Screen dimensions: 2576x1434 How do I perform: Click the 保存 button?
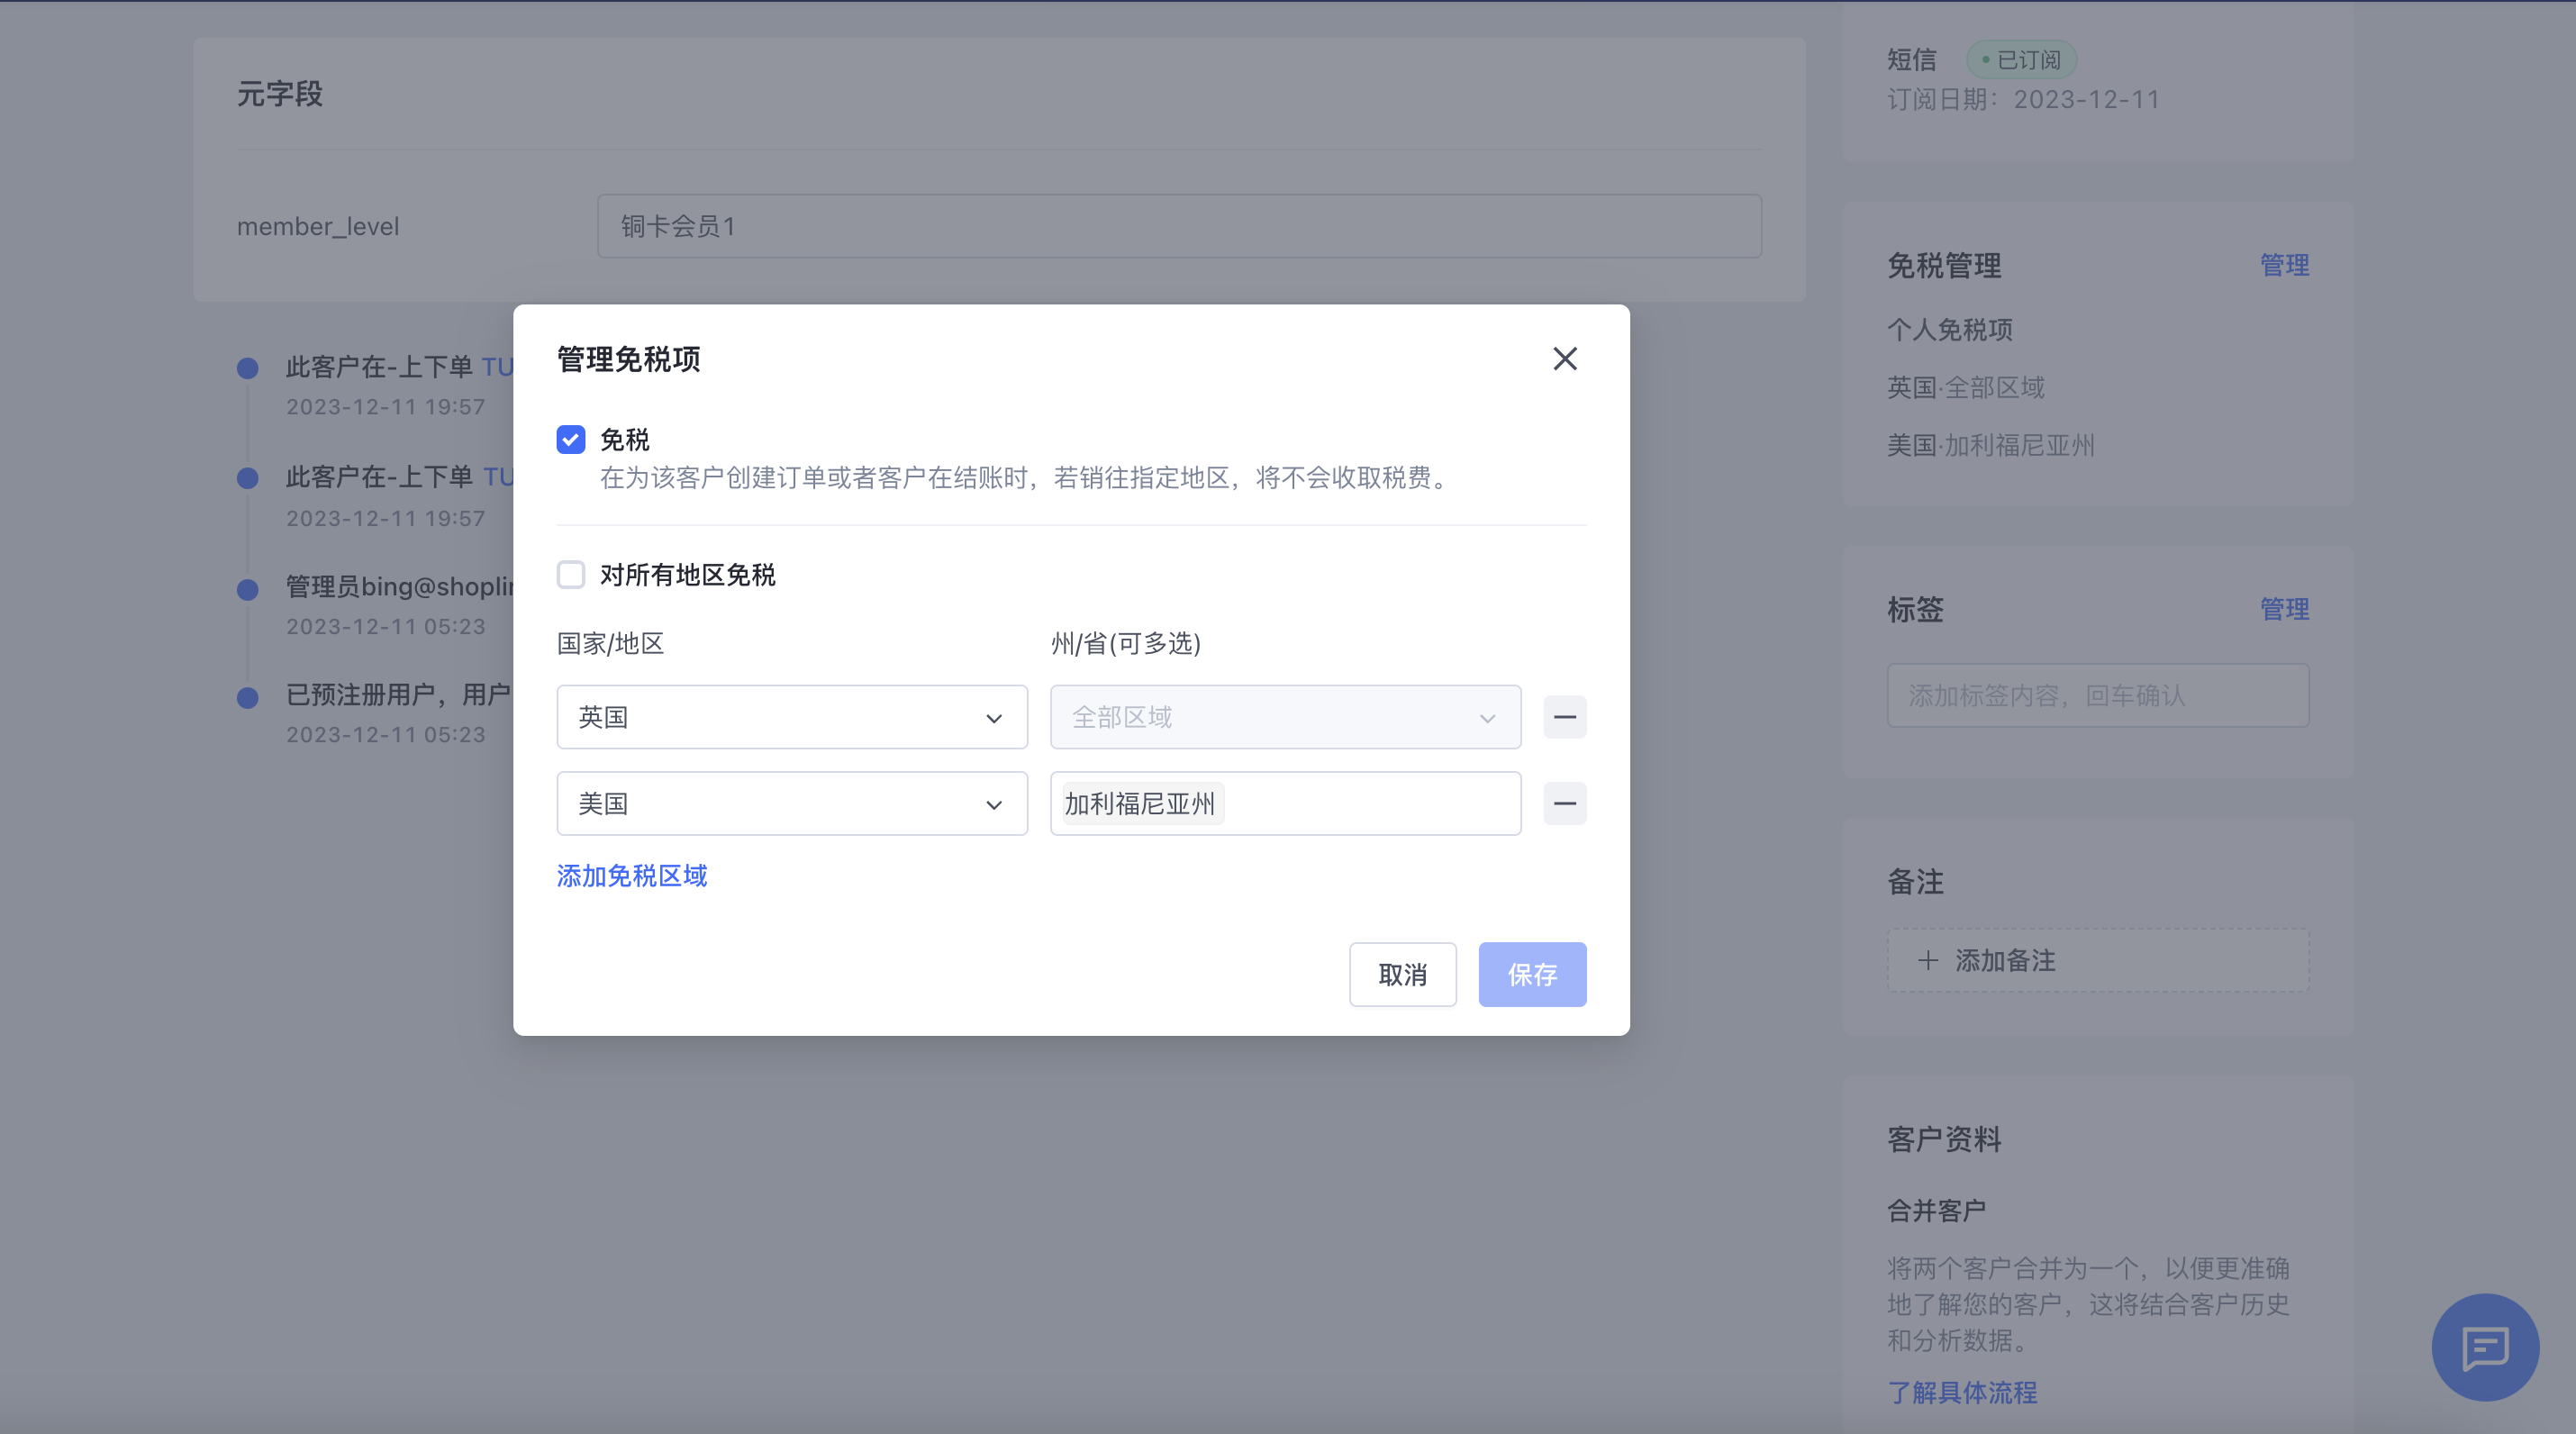pos(1533,975)
